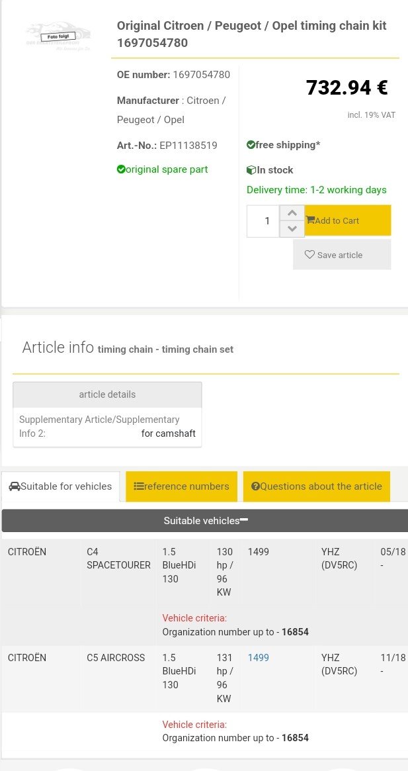Select the 'Suitable for vehicles' tab

(60, 486)
